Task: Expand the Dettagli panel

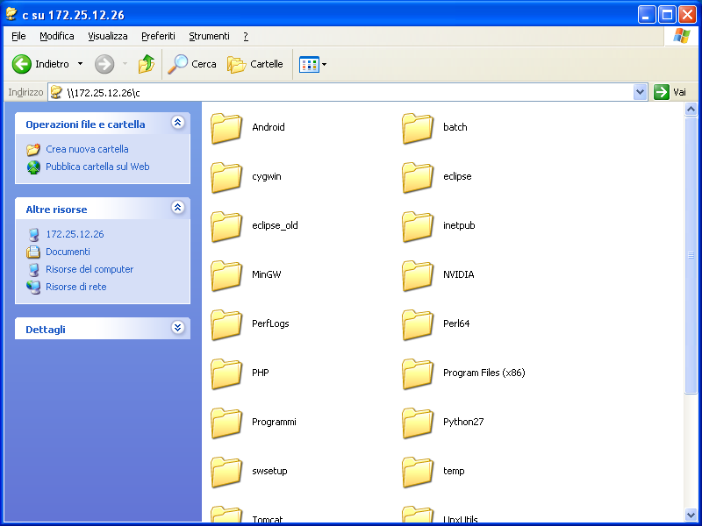Action: tap(178, 327)
